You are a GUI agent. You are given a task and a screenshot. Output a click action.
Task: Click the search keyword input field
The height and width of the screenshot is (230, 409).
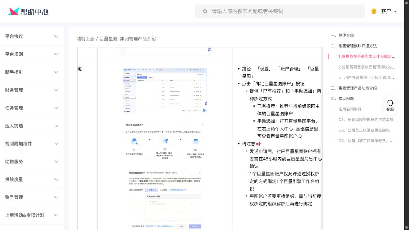point(280,11)
